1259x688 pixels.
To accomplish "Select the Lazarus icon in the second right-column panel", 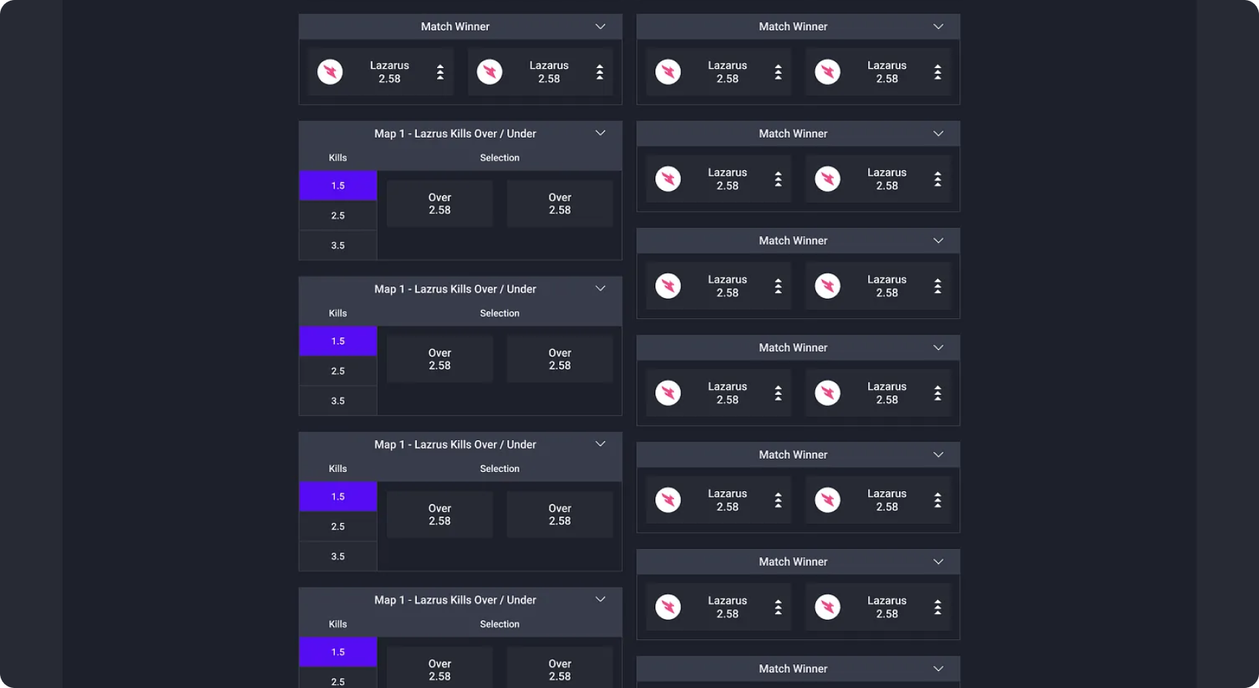I will (x=668, y=178).
